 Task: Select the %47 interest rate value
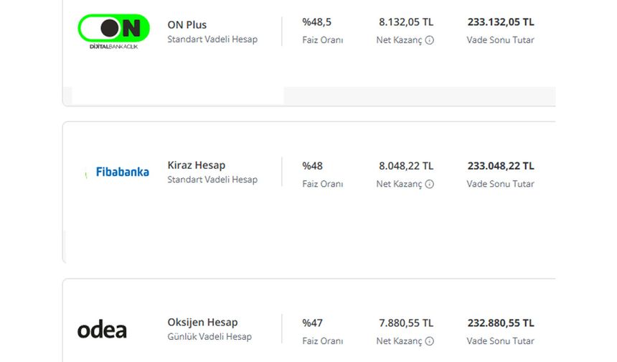pos(312,323)
